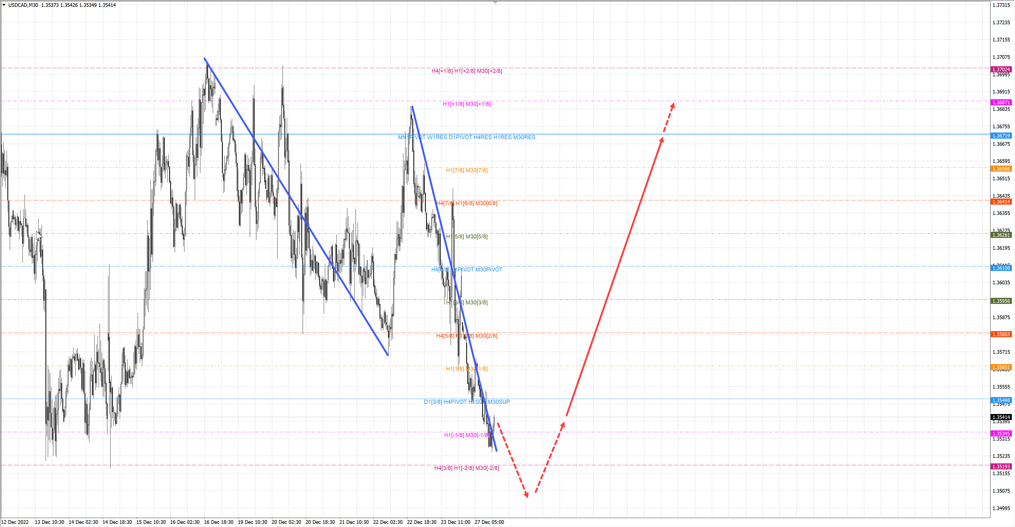
Task: Click the arrowhead of long solid red arrow
Action: click(x=662, y=139)
